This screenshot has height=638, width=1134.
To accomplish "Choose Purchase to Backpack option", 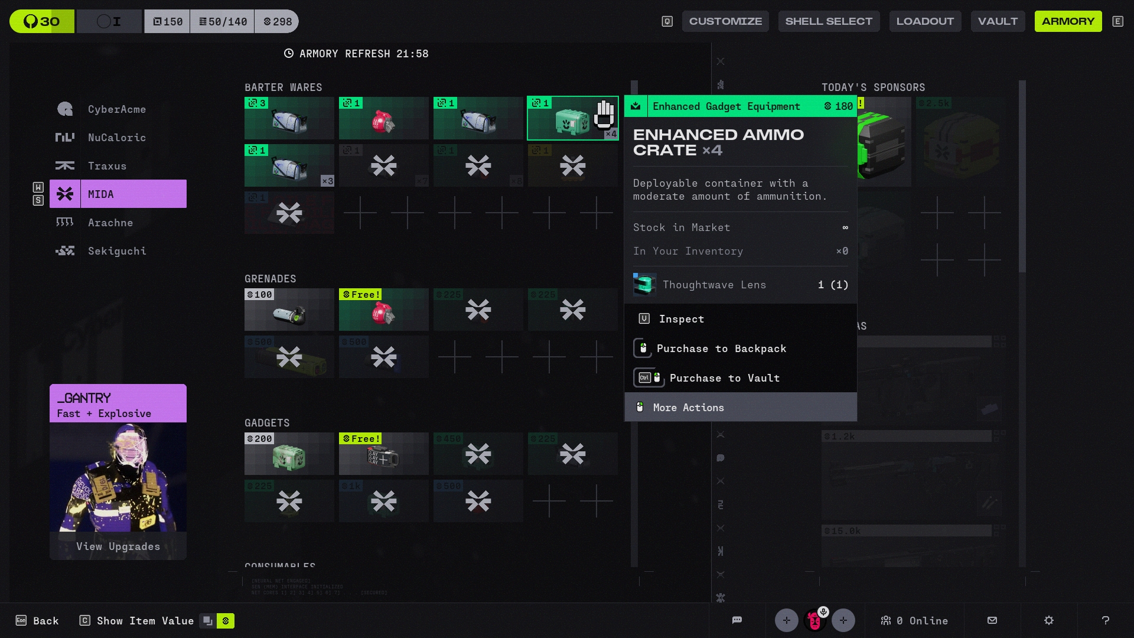I will pyautogui.click(x=721, y=349).
